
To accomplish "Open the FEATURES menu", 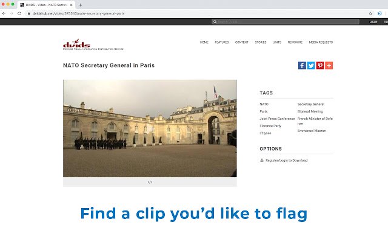I will coord(222,42).
